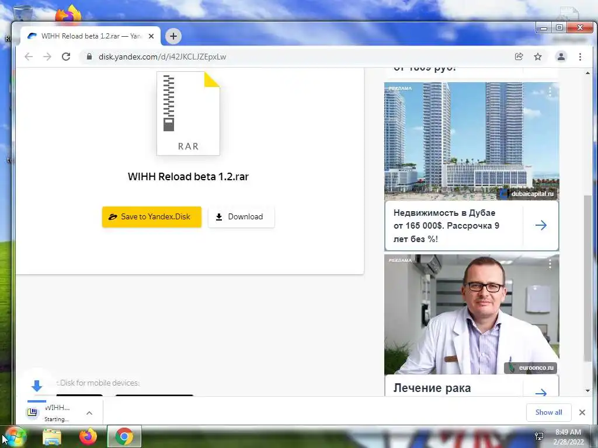Click the Download button
This screenshot has height=448, width=598.
coord(241,217)
